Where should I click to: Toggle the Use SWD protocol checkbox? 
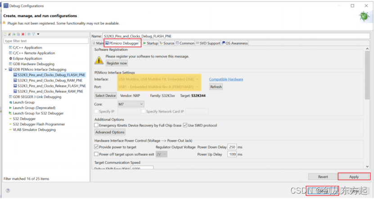(185, 125)
